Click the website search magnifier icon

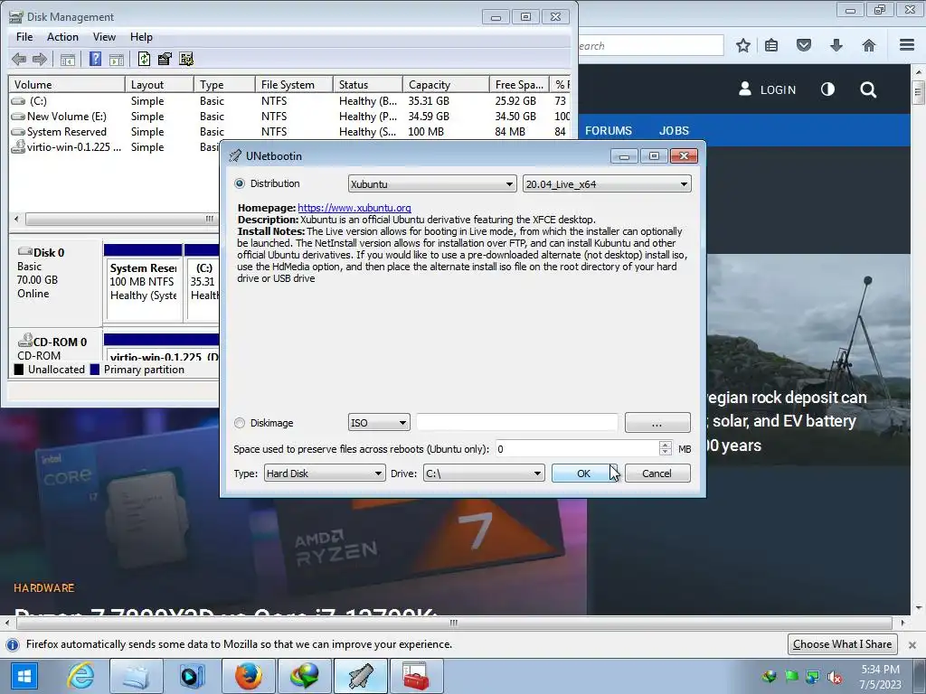[868, 89]
